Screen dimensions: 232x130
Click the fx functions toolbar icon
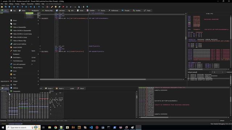pyautogui.click(x=67, y=7)
